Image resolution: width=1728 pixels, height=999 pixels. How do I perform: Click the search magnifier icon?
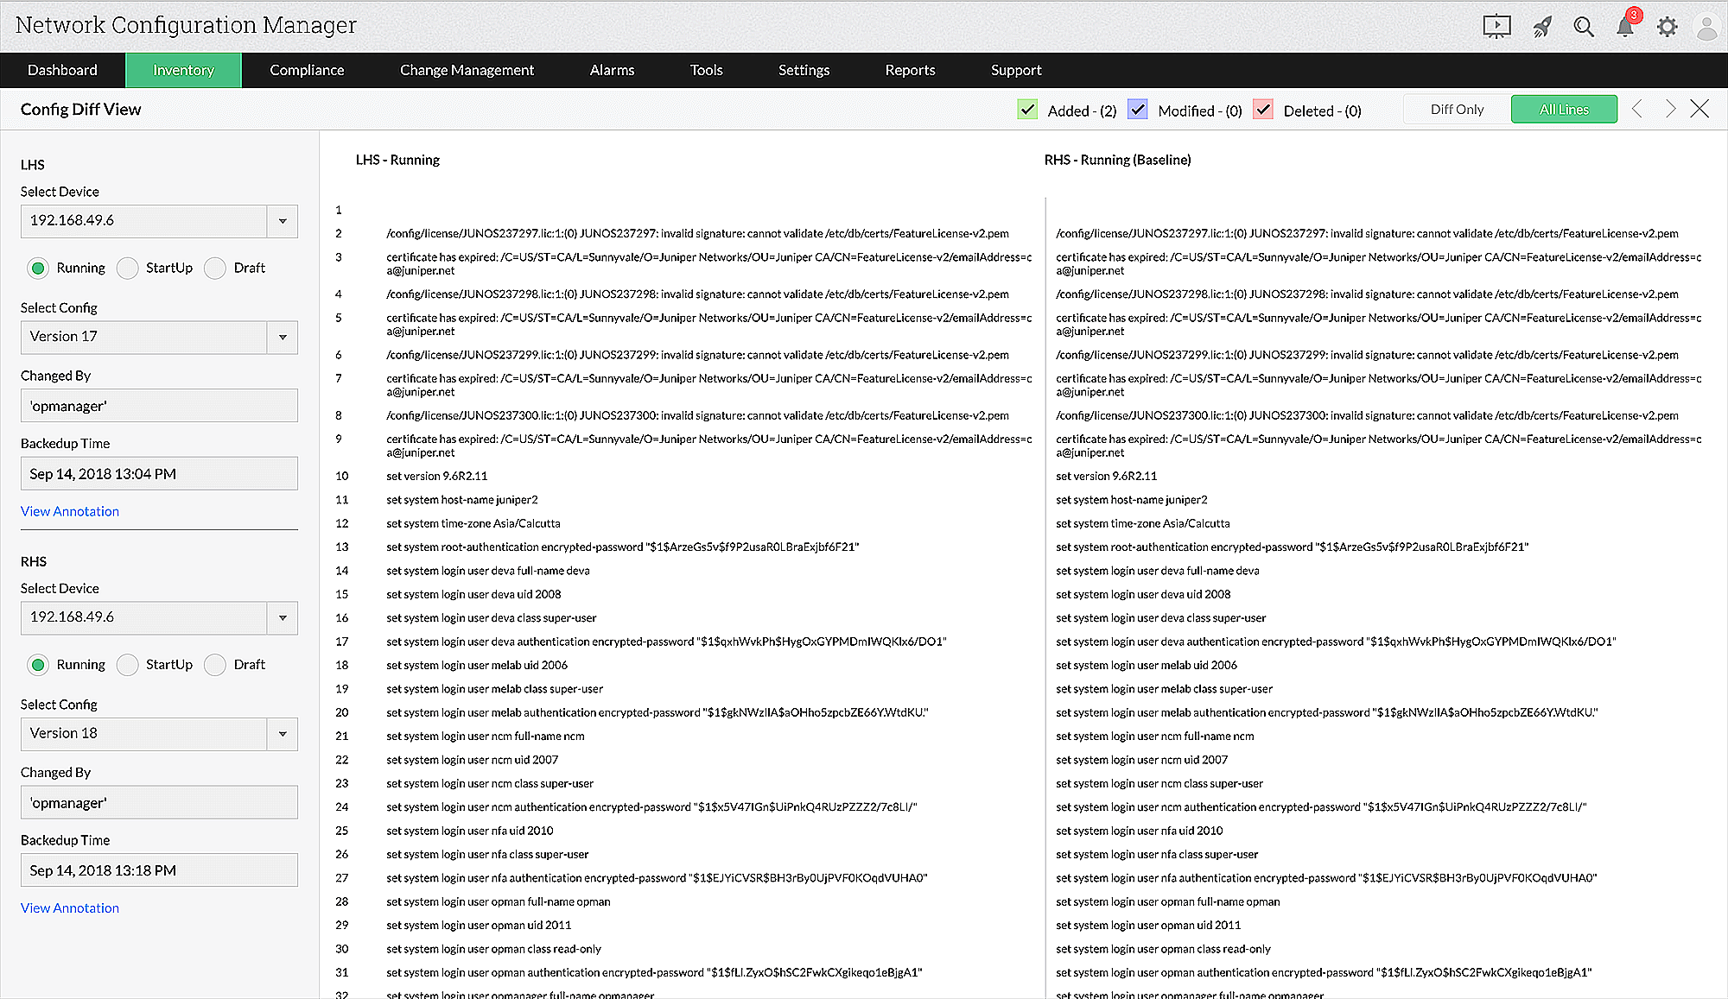tap(1585, 26)
